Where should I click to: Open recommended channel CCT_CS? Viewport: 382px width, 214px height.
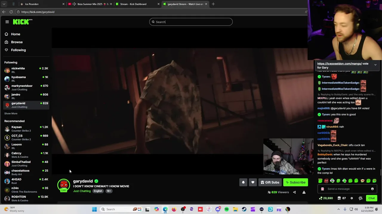[x=26, y=137]
